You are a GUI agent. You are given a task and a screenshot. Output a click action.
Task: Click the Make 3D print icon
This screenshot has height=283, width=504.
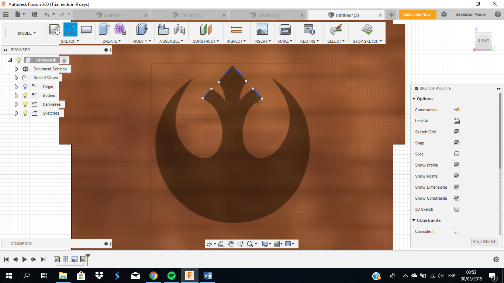[285, 29]
